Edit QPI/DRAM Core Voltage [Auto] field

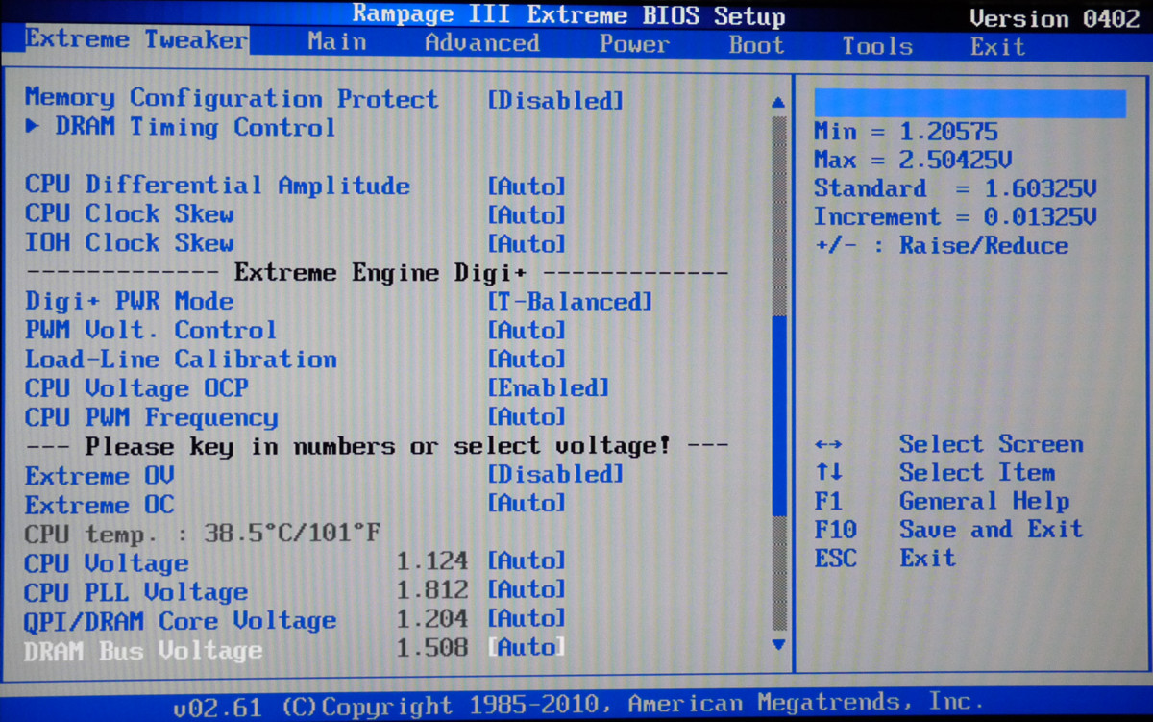click(x=527, y=618)
